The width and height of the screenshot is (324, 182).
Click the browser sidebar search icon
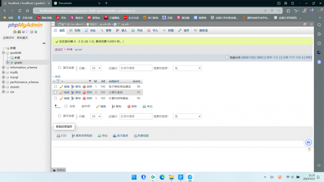pos(319,25)
